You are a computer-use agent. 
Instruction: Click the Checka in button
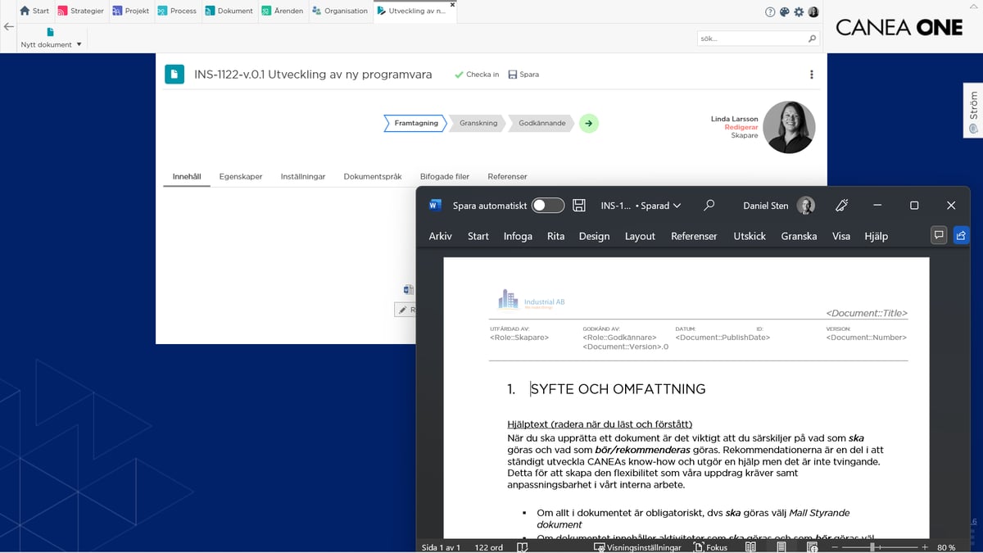[477, 74]
